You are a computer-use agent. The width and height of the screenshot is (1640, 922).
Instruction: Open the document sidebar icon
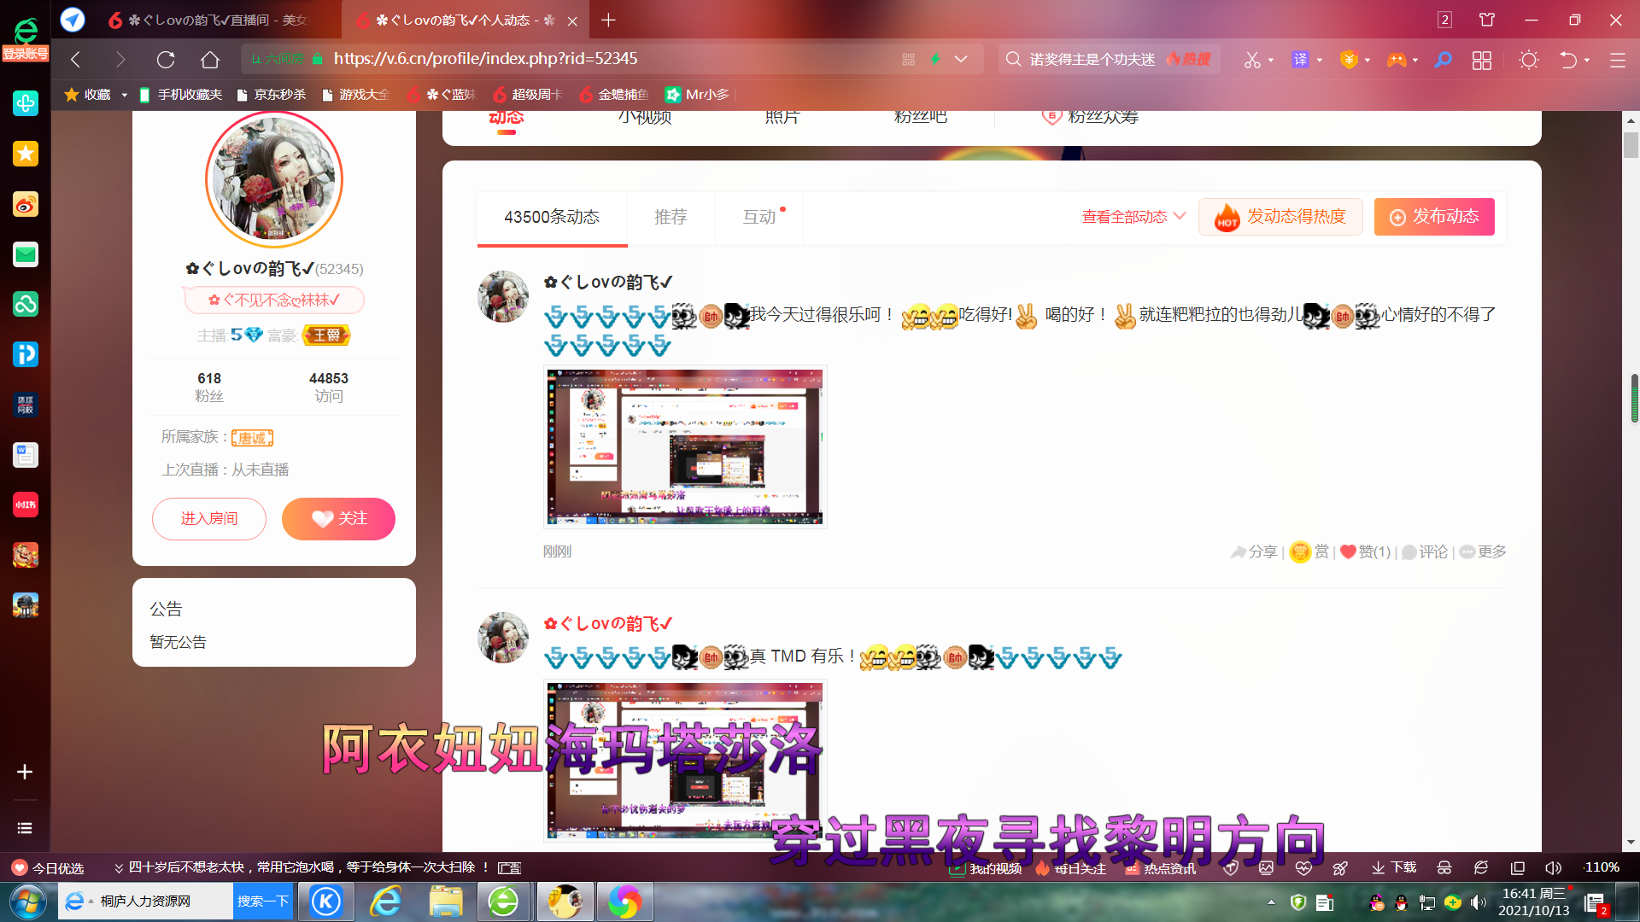coord(26,455)
